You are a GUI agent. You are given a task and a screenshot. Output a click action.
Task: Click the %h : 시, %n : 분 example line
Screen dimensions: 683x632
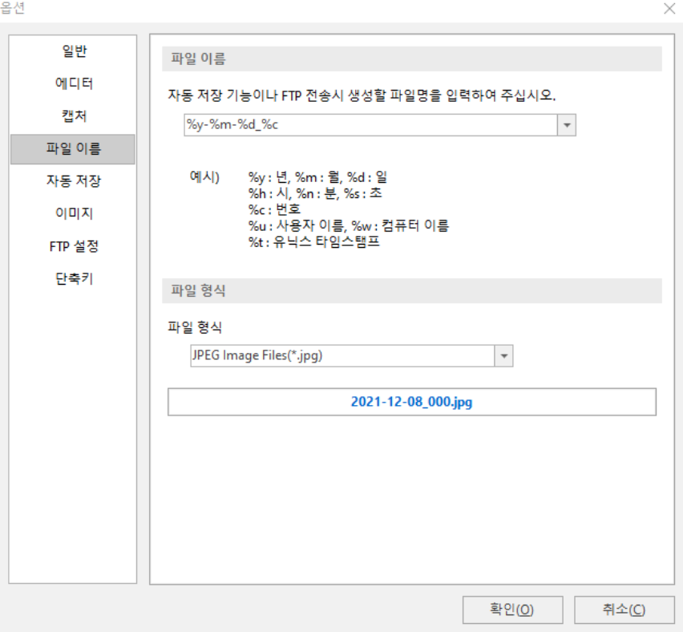(315, 193)
